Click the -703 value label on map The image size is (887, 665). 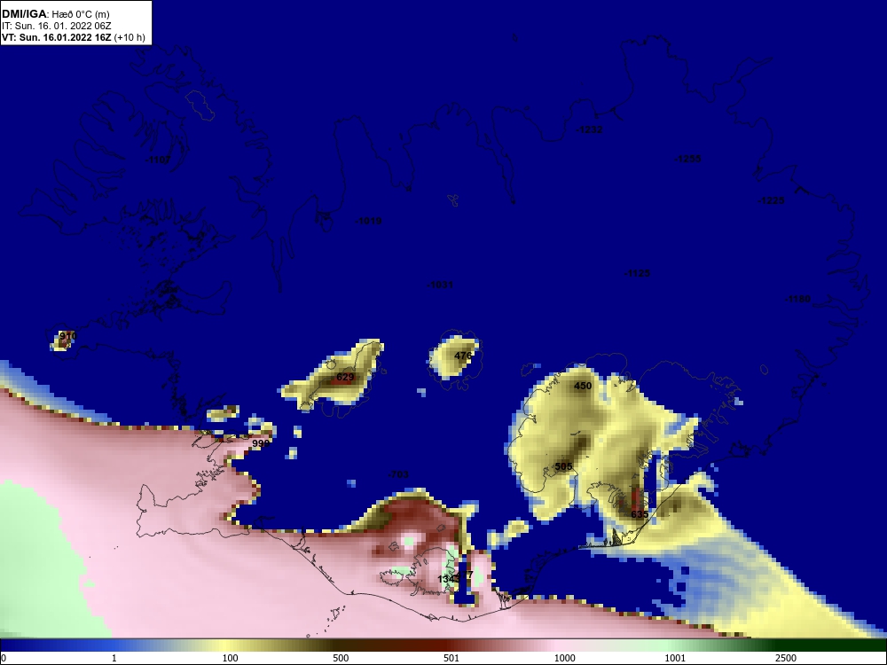pyautogui.click(x=398, y=475)
